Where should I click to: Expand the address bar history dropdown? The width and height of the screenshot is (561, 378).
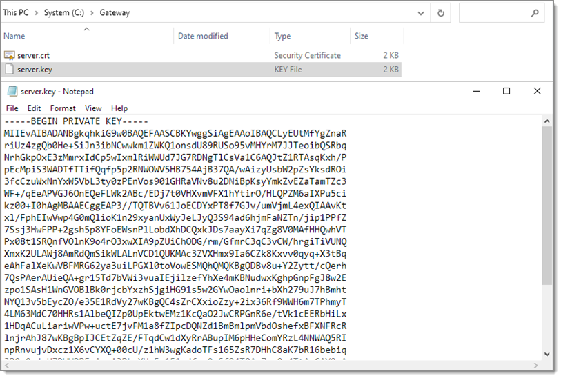[x=421, y=14]
